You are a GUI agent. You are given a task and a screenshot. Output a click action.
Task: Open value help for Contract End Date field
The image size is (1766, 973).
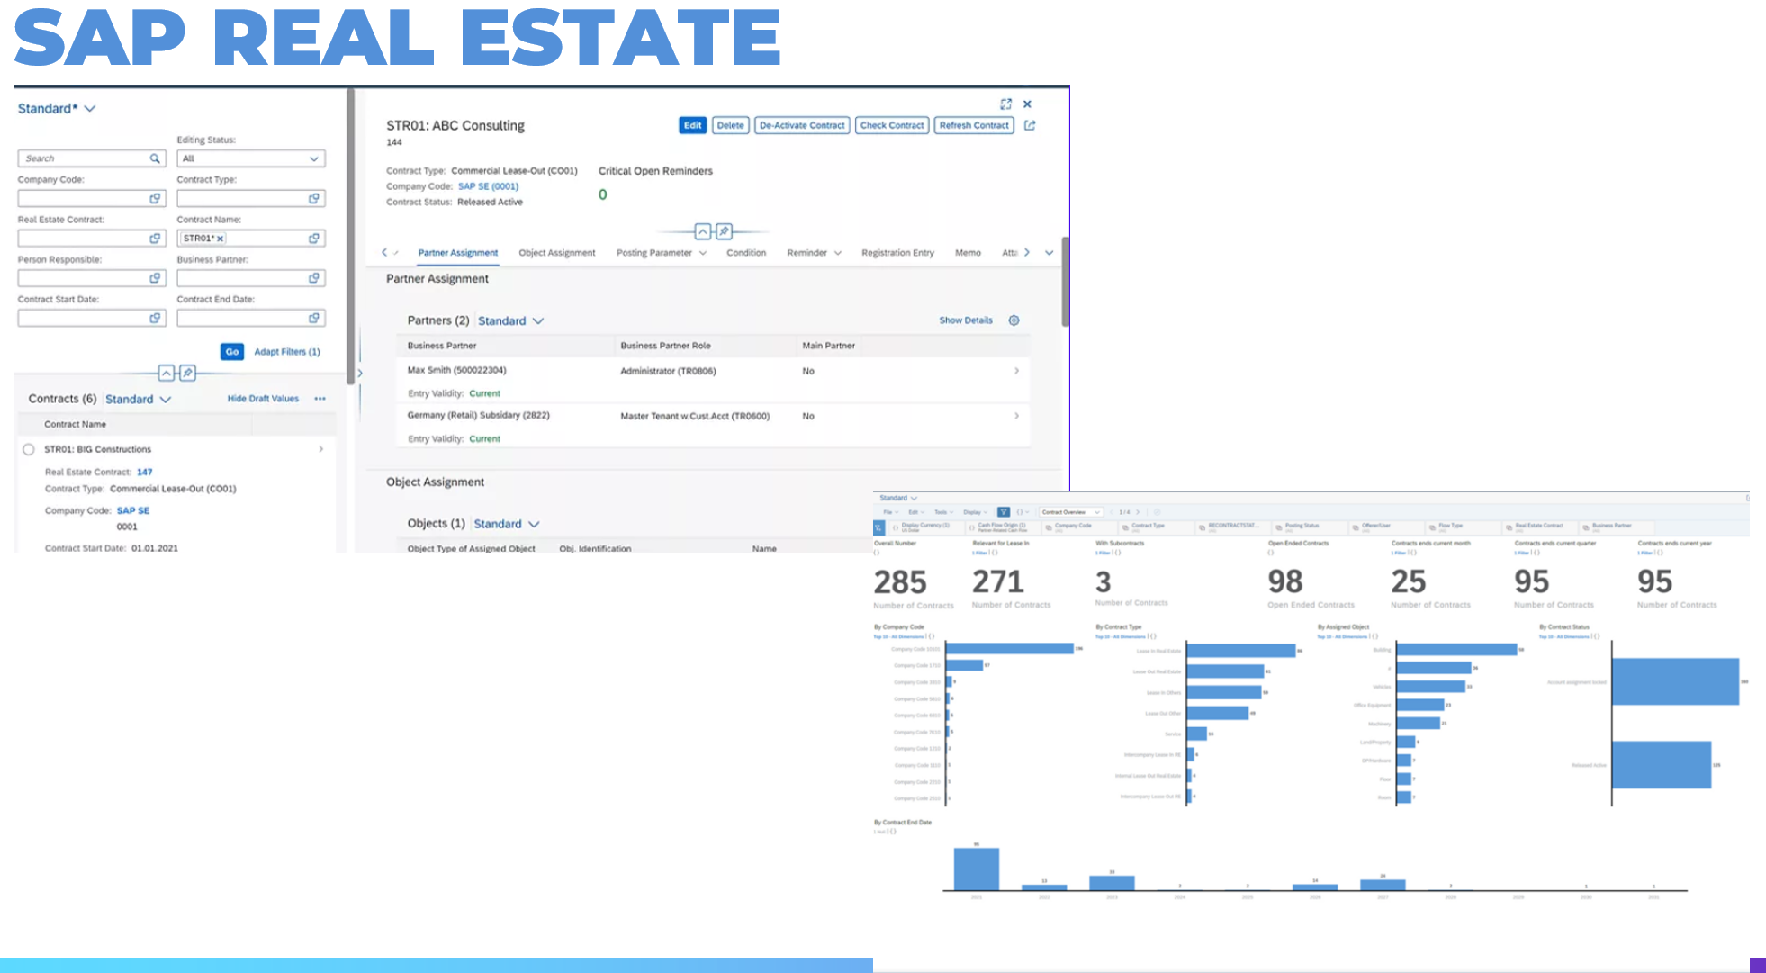tap(314, 318)
